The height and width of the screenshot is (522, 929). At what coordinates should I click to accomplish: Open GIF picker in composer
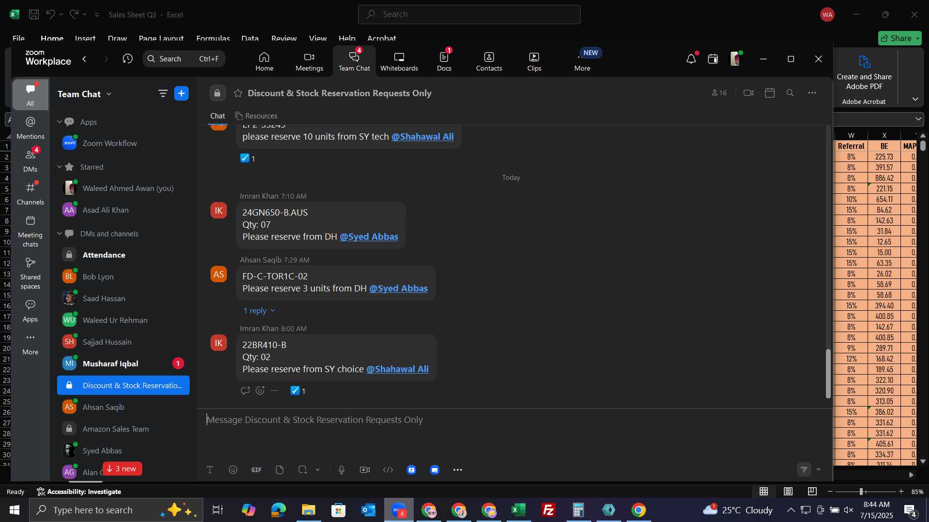point(256,470)
